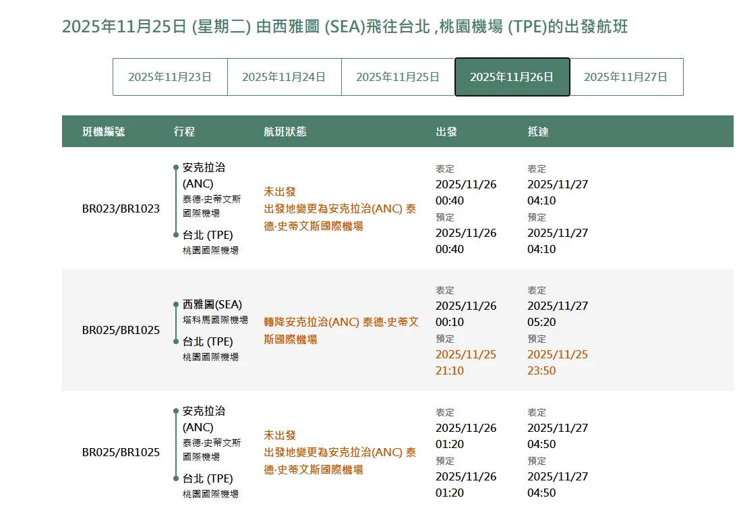Image resolution: width=737 pixels, height=525 pixels.
Task: Click the 班機編號 column header
Action: [x=103, y=132]
